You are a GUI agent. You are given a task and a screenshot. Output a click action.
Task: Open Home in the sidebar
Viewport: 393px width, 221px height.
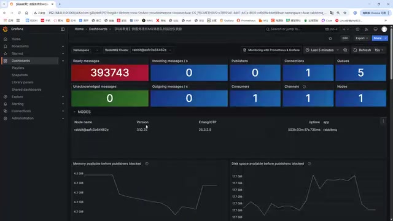click(16, 39)
